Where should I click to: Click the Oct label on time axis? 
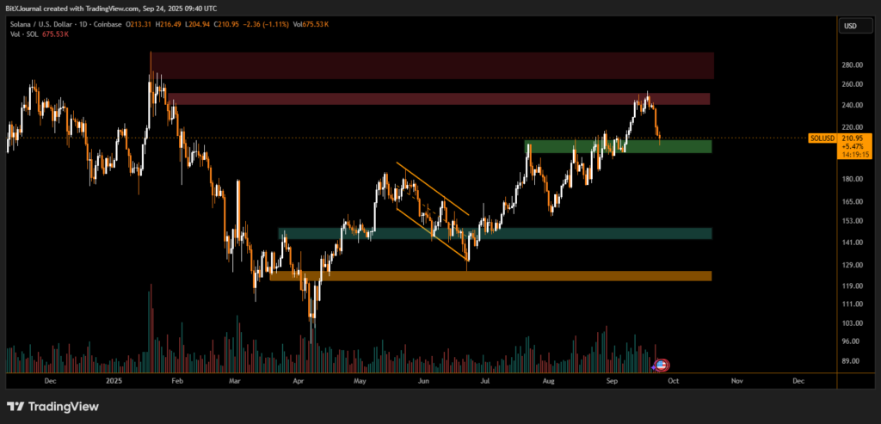pyautogui.click(x=673, y=379)
